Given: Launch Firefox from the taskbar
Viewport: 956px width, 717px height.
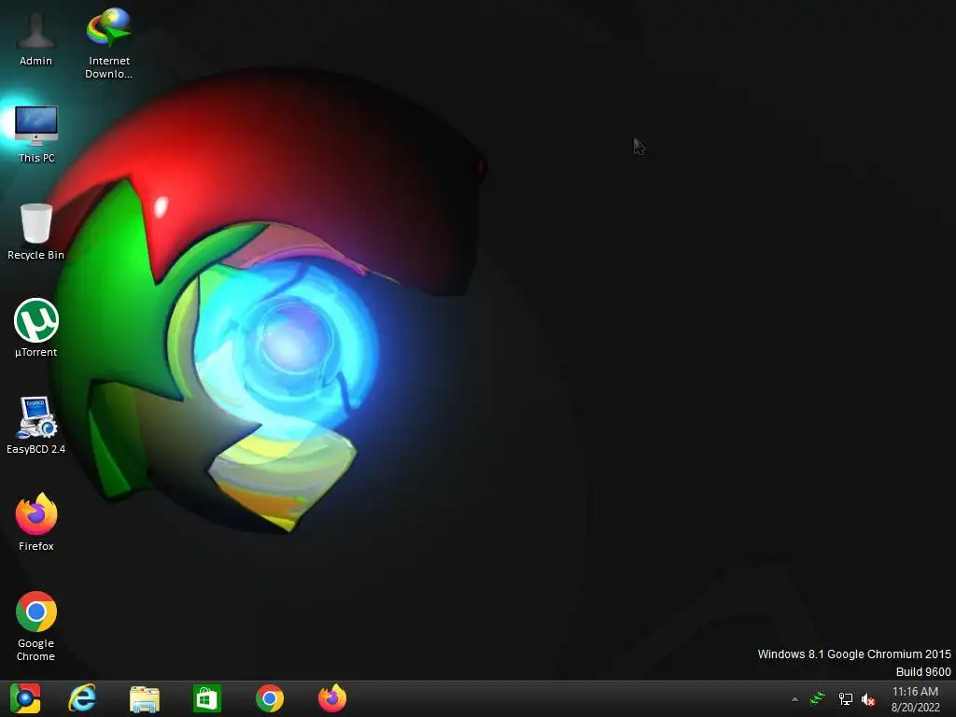Looking at the screenshot, I should click(332, 698).
